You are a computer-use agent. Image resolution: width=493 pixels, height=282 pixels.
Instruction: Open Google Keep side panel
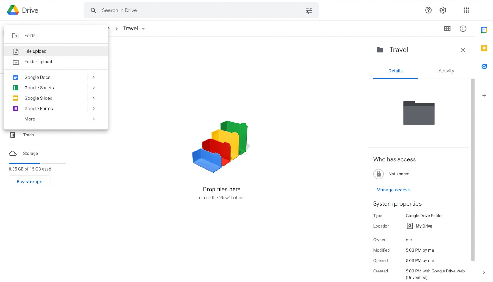[484, 48]
